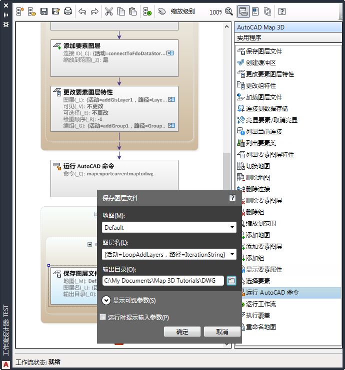
Task: Redo the last undone action
Action: point(94,11)
